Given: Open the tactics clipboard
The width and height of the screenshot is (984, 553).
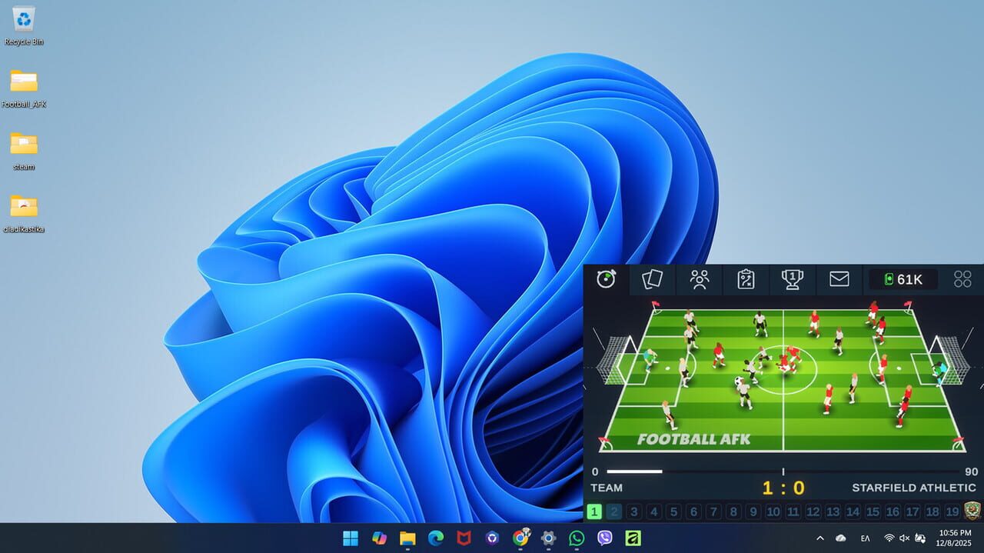Looking at the screenshot, I should (746, 279).
